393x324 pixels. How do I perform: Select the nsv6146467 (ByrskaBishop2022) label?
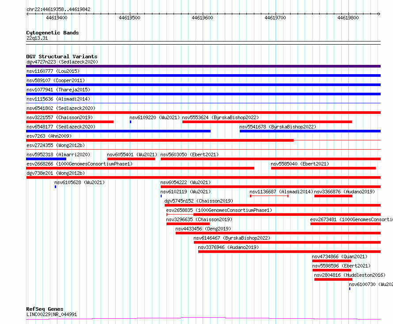[232, 238]
